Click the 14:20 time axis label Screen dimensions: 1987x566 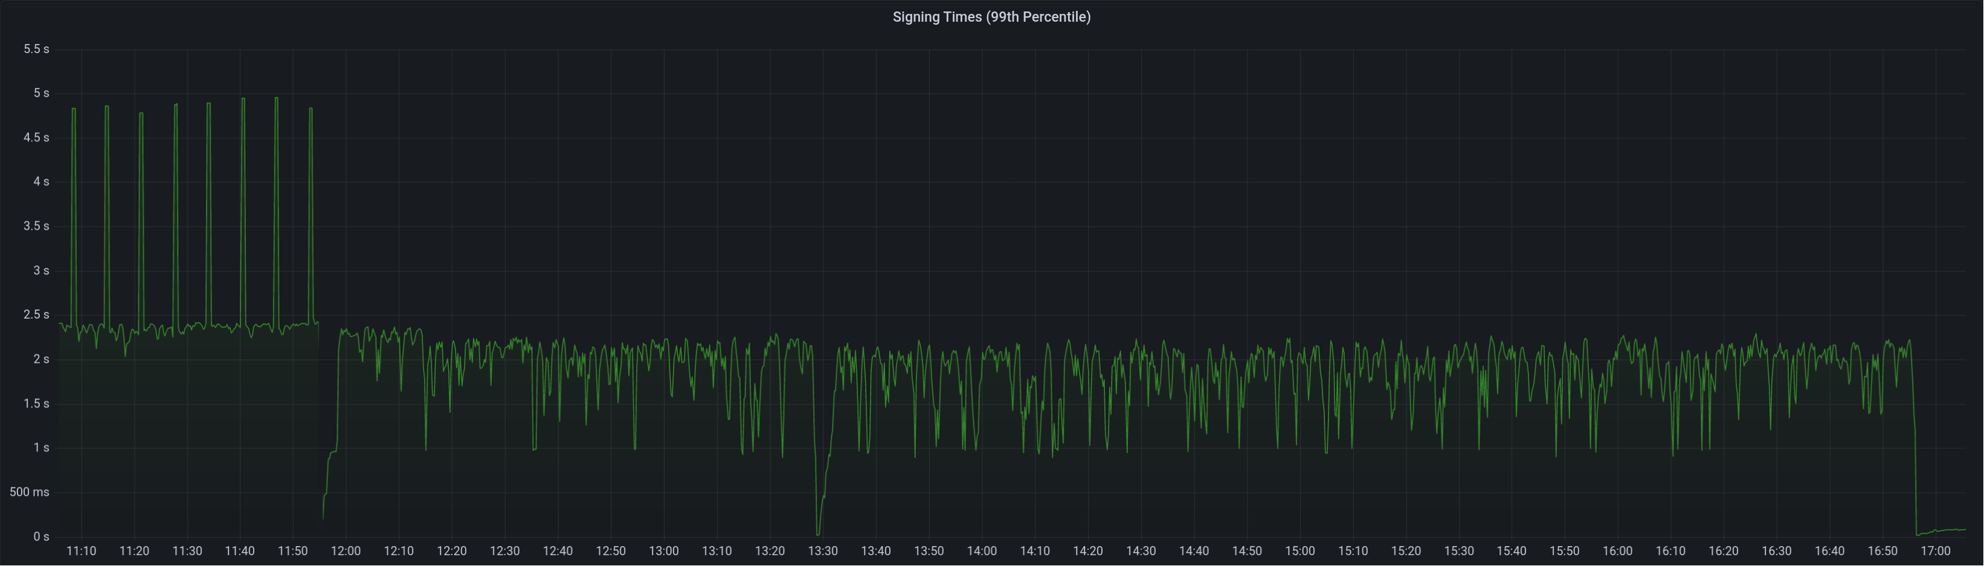[x=1087, y=552]
